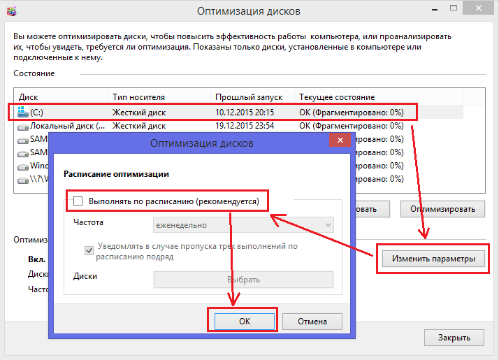The image size is (499, 360).
Task: Click the Выбрать disks button
Action: point(243,280)
